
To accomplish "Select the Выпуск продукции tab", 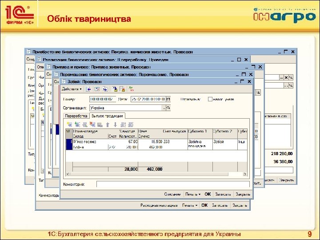I will [107, 116].
